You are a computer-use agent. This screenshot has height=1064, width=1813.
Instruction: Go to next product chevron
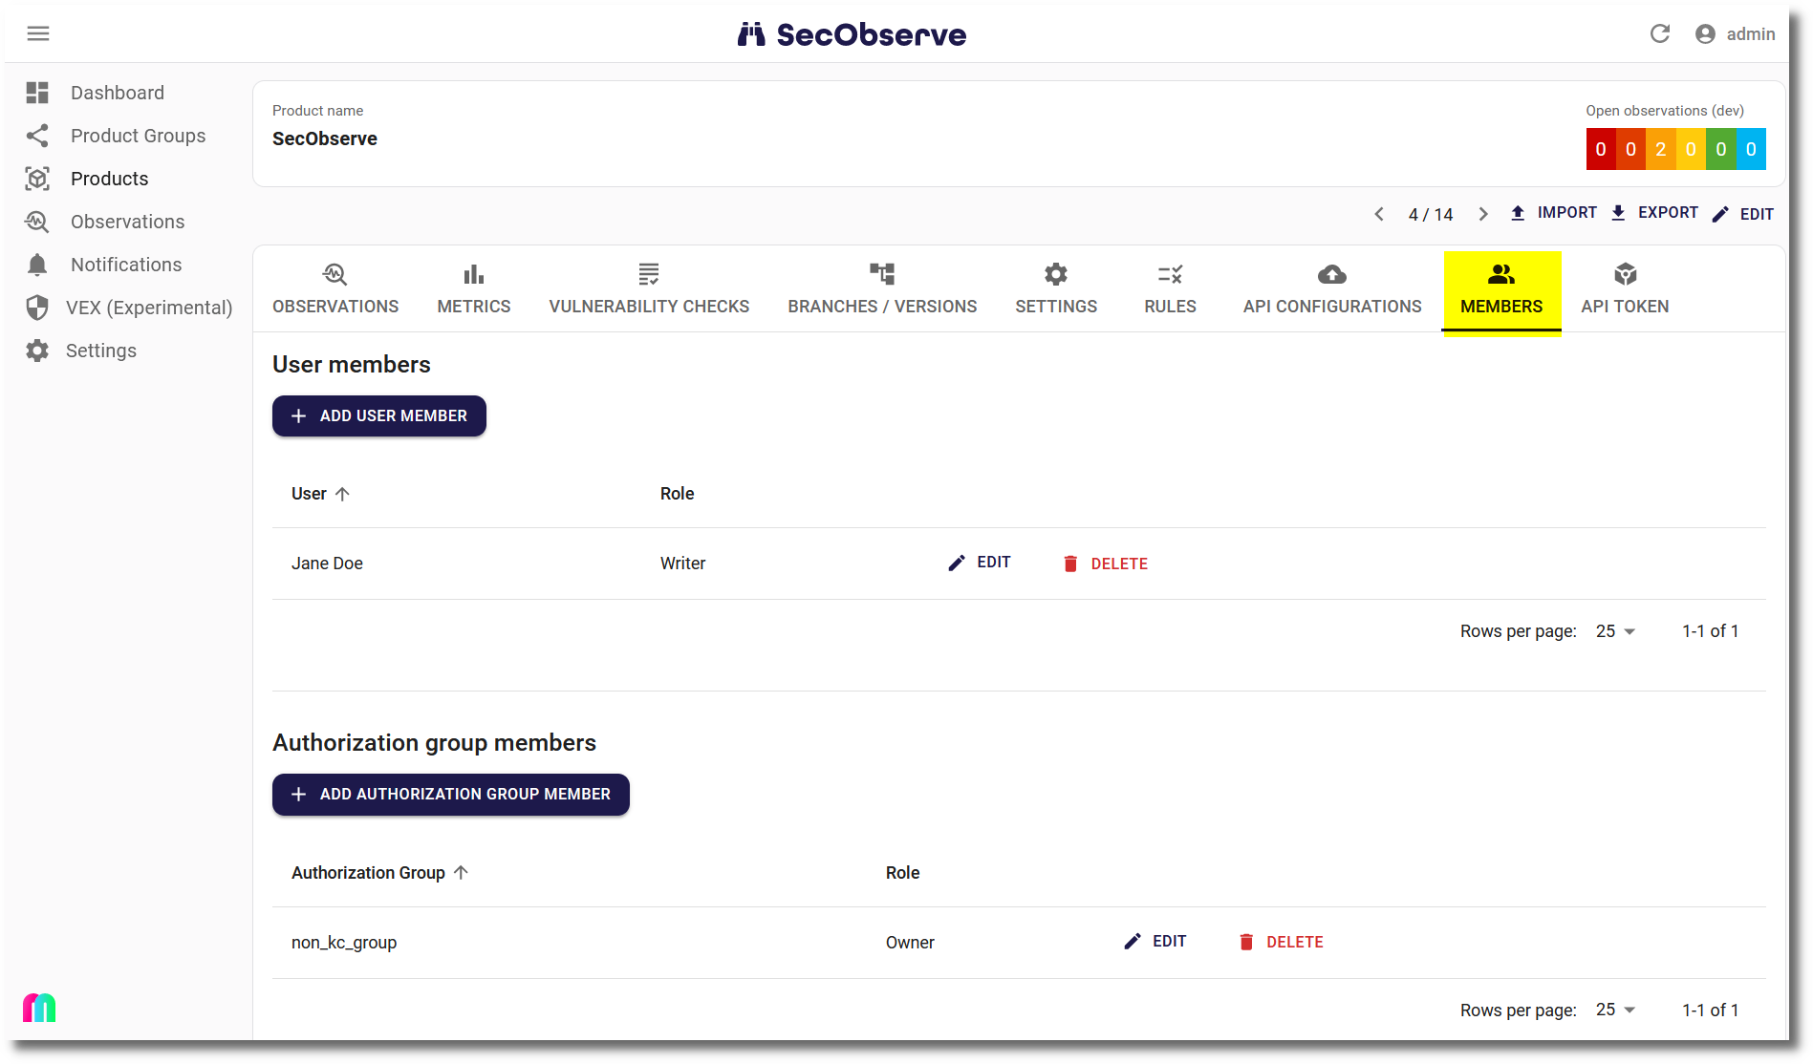tap(1483, 214)
